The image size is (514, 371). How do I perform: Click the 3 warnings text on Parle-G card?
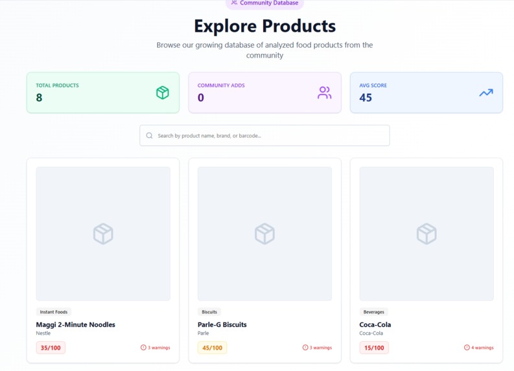(321, 348)
